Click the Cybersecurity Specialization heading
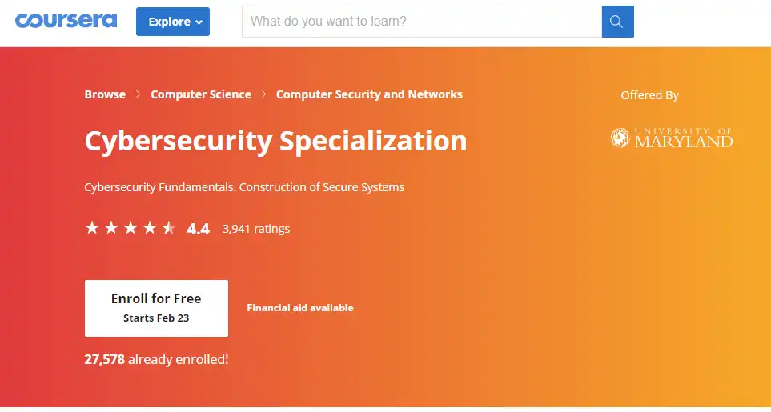771x412 pixels. click(275, 141)
